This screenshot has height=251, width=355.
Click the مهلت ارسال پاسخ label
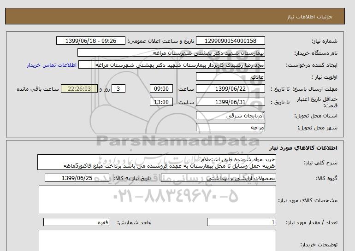point(315,89)
